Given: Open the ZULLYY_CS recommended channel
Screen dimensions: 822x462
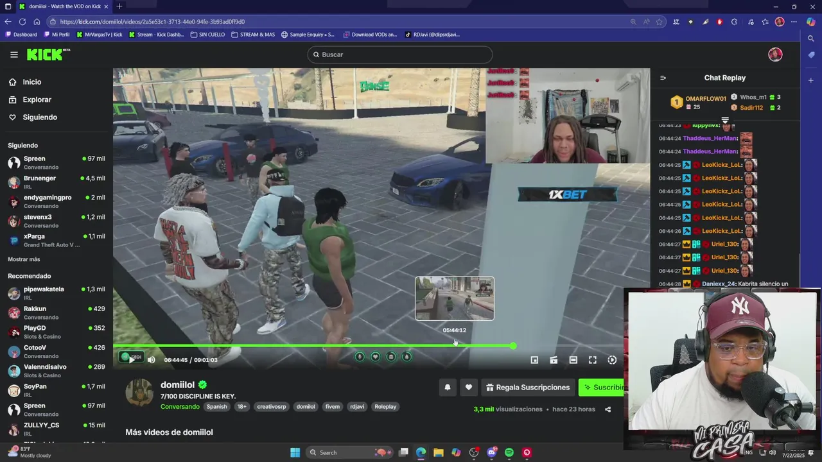Looking at the screenshot, I should (57, 429).
